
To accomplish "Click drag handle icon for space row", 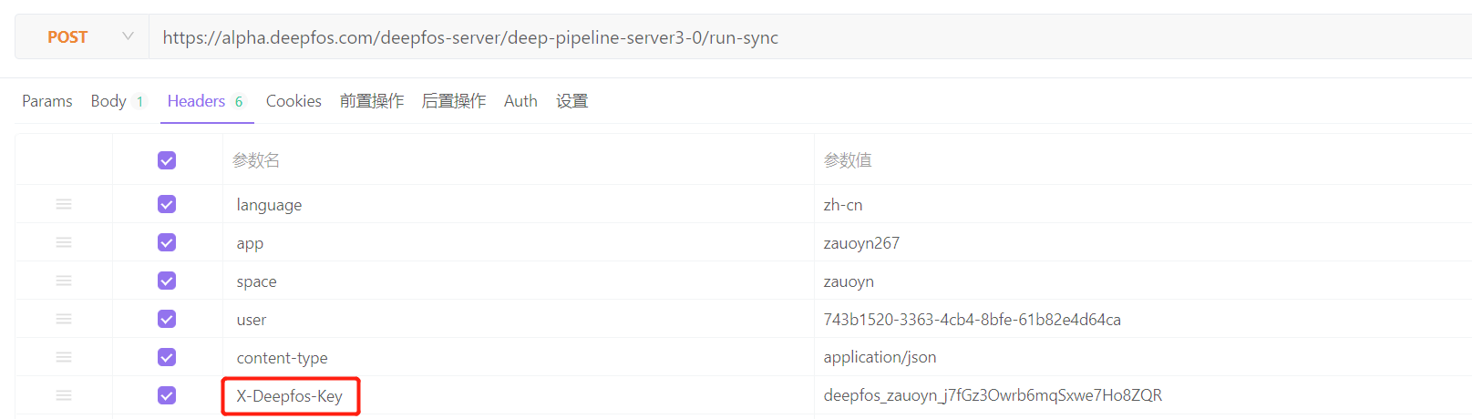I will 64,281.
